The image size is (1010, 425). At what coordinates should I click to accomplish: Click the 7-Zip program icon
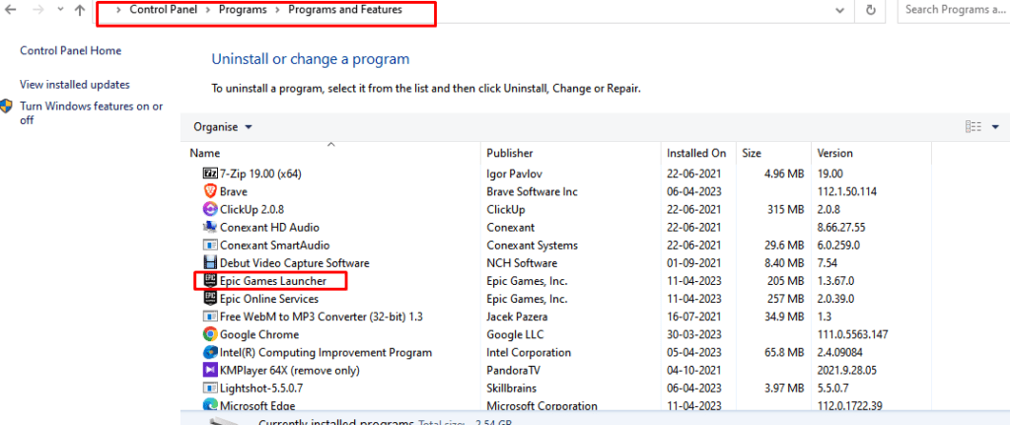click(210, 174)
